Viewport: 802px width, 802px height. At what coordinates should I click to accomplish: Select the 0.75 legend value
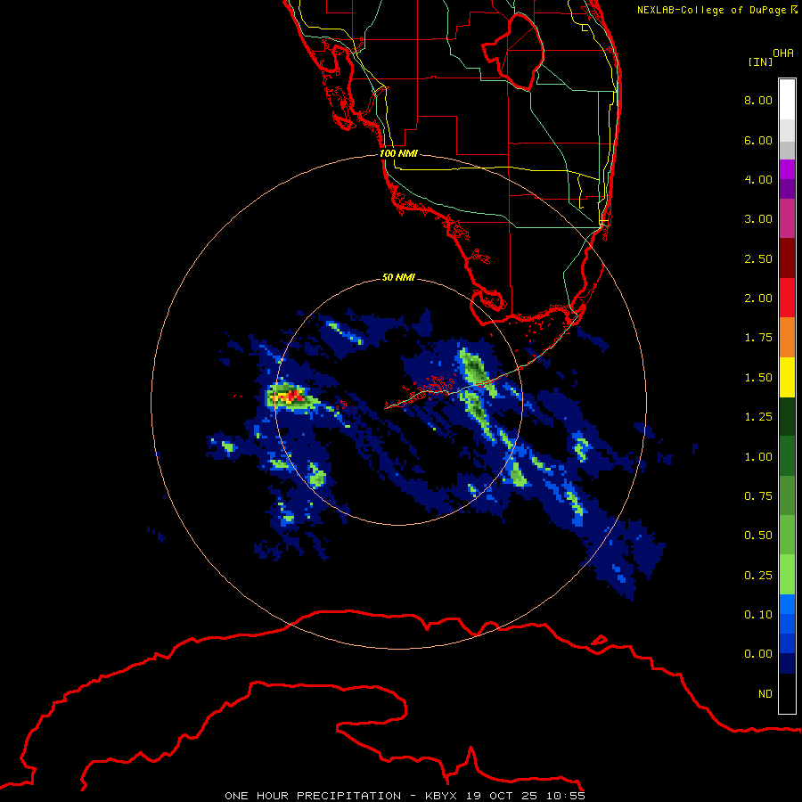(758, 496)
